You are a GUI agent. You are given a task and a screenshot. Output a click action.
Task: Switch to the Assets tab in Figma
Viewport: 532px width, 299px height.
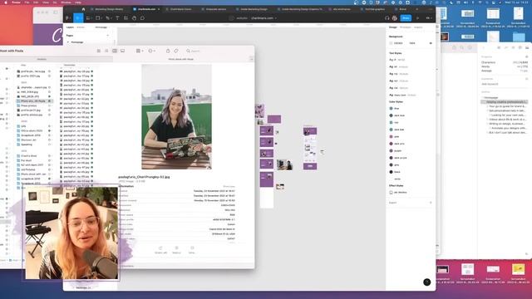[x=81, y=27]
